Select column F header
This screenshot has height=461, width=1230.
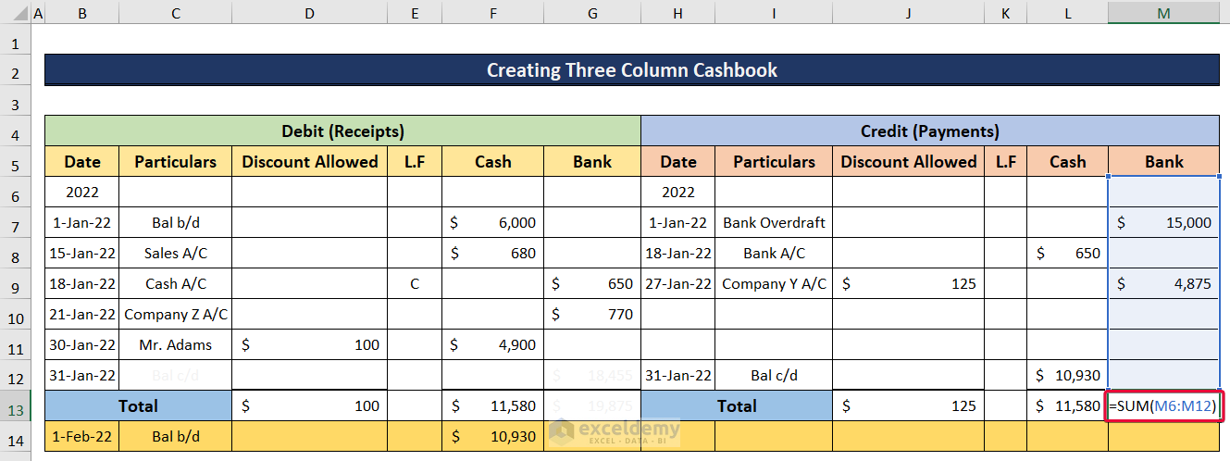pyautogui.click(x=492, y=14)
